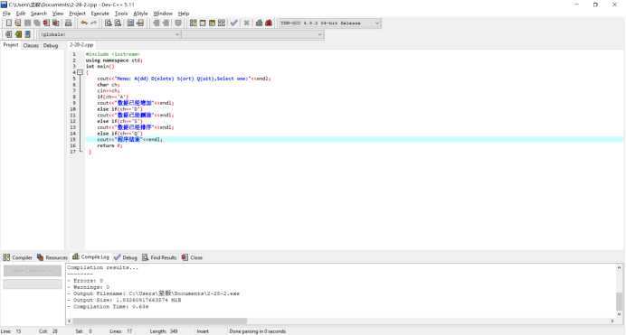
Task: Click the Toggle Bookmarks icon in second toolbar
Action: point(18,34)
